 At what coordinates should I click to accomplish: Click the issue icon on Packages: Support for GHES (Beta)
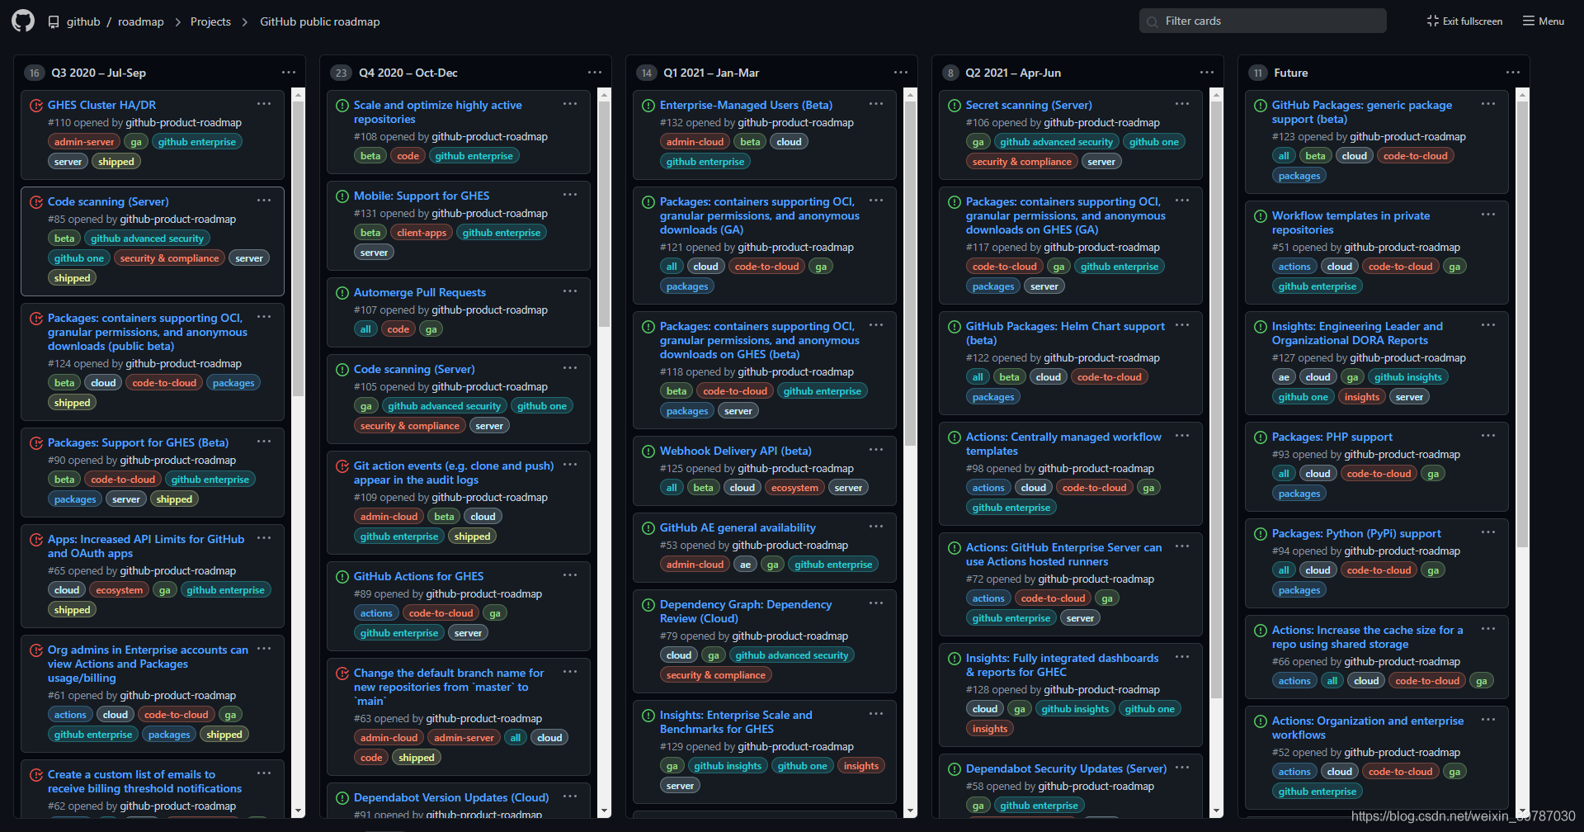[x=36, y=443]
